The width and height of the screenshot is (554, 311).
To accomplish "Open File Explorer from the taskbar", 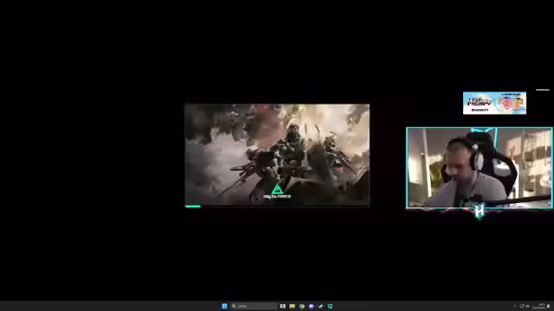I will pos(293,306).
